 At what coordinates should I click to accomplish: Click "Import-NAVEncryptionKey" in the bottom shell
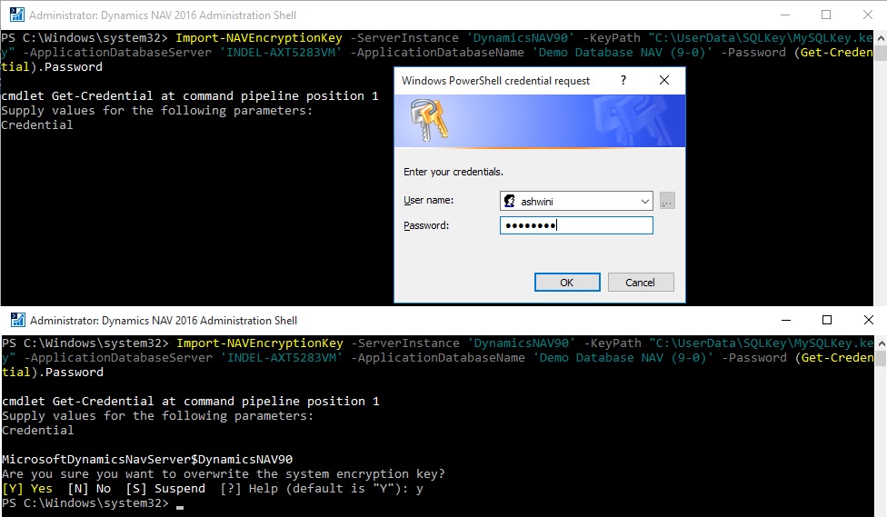(x=260, y=343)
